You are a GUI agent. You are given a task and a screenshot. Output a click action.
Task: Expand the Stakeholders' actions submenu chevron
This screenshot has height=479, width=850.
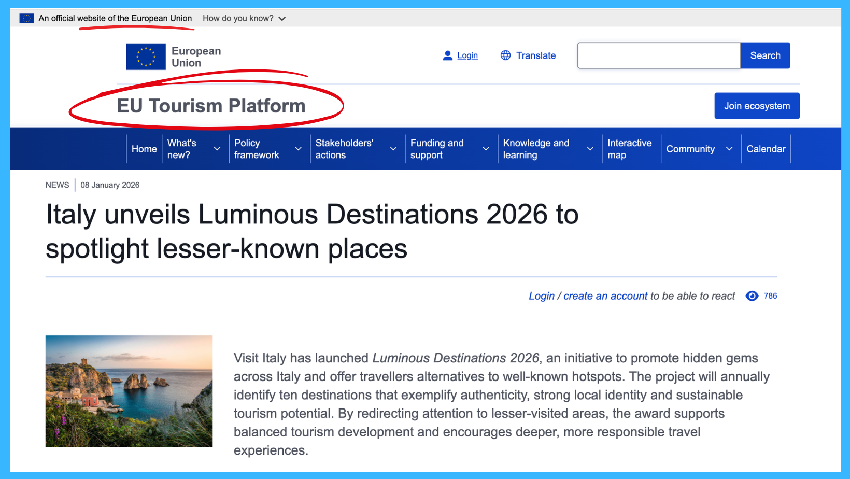[393, 149]
